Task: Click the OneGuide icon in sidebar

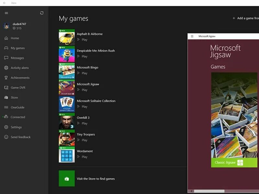Action: (x=6, y=107)
